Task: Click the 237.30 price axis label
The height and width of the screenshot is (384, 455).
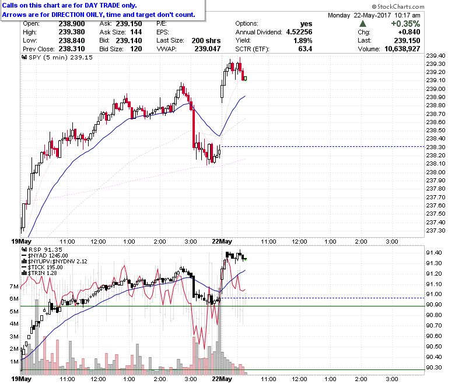Action: tap(436, 230)
